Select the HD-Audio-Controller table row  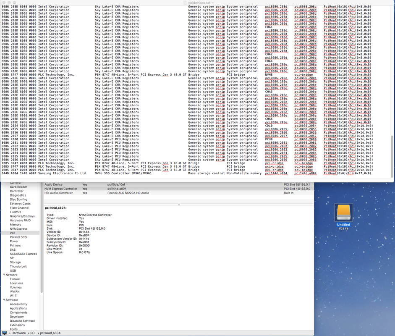click(178, 193)
